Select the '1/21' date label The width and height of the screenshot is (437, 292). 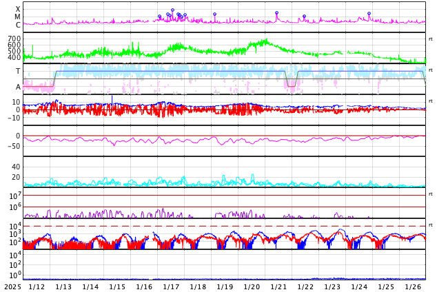click(278, 287)
